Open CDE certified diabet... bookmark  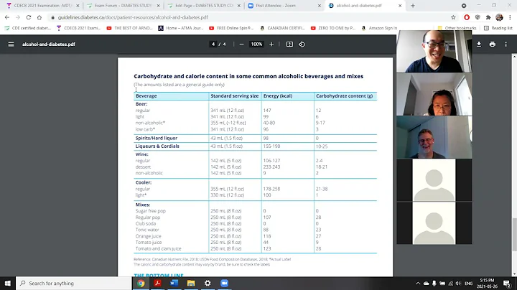pos(28,28)
